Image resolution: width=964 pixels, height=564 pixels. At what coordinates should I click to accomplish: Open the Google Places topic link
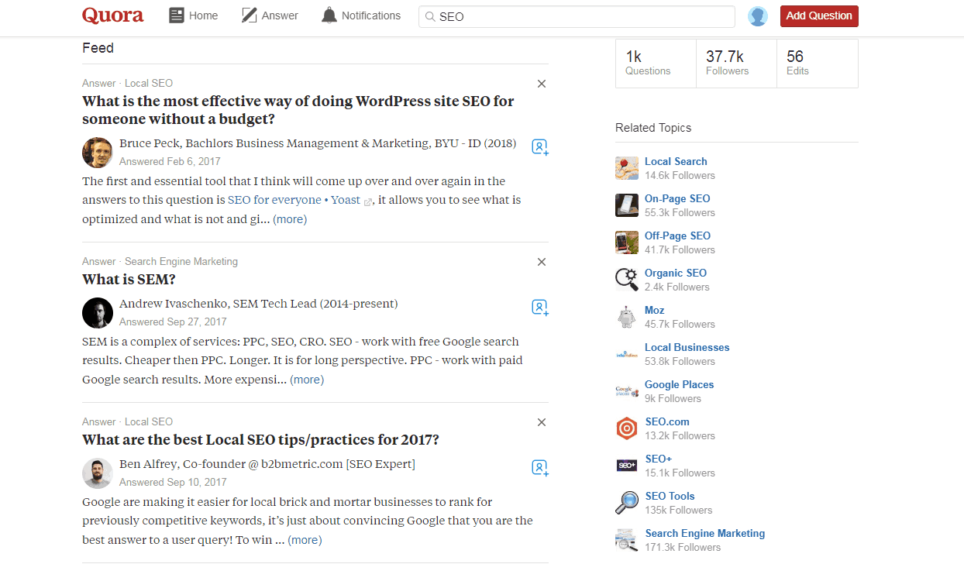pyautogui.click(x=680, y=385)
